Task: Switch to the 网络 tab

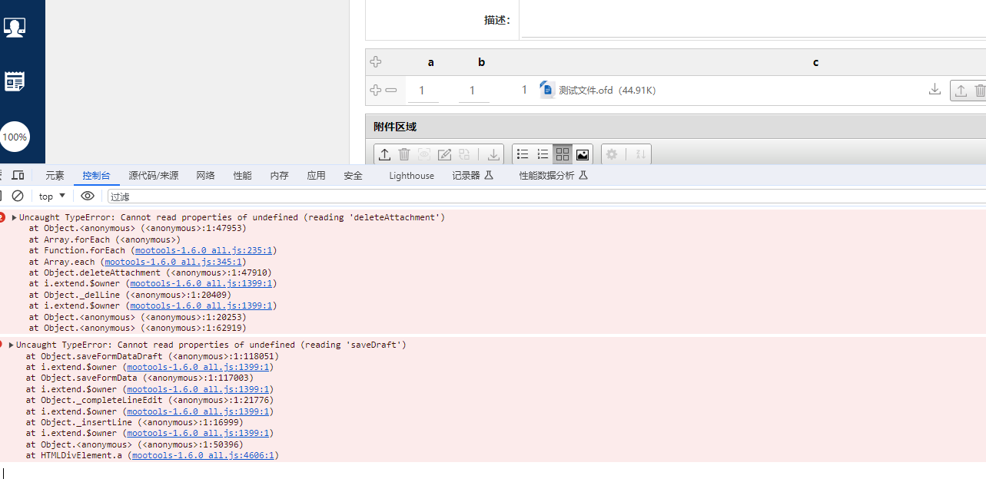Action: click(205, 176)
